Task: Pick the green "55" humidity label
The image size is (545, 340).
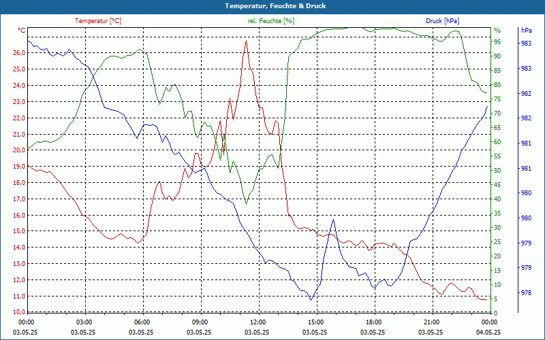Action: [497, 156]
